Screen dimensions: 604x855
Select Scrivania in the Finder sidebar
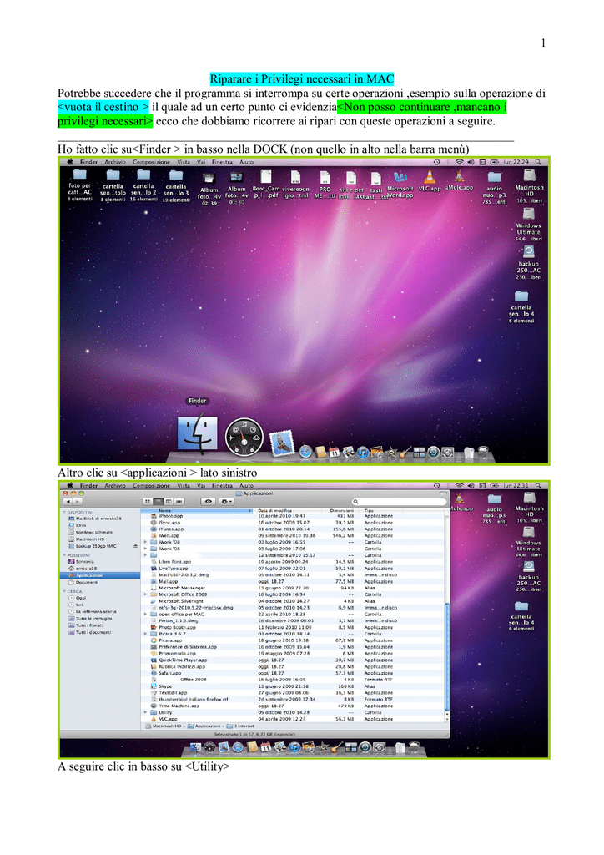82,561
